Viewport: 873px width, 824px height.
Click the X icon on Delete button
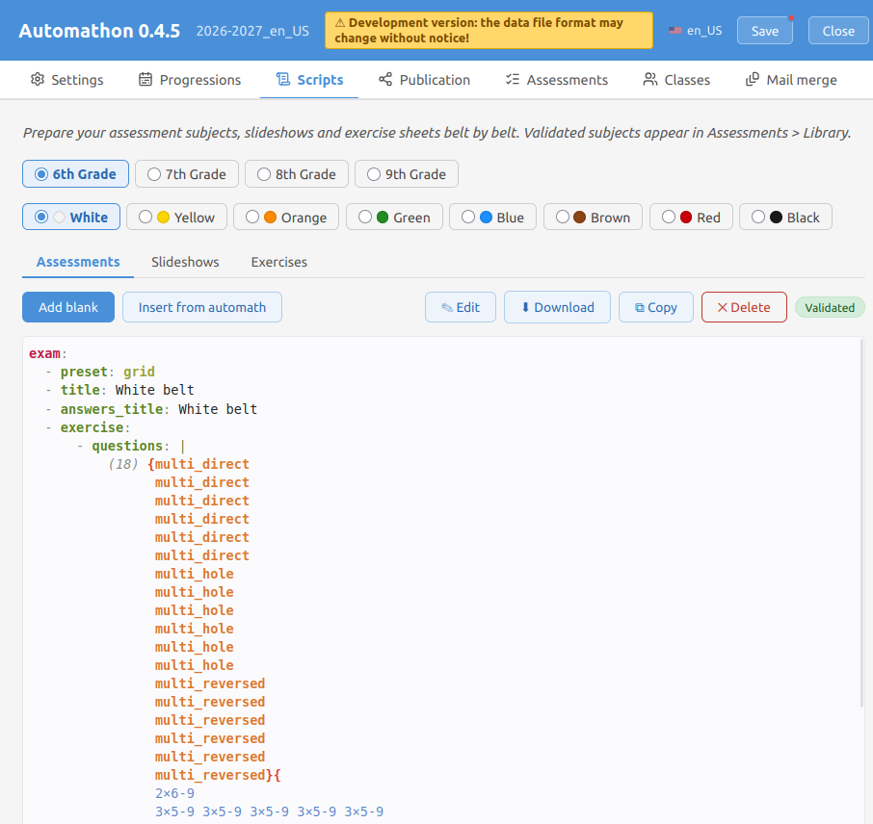point(722,307)
